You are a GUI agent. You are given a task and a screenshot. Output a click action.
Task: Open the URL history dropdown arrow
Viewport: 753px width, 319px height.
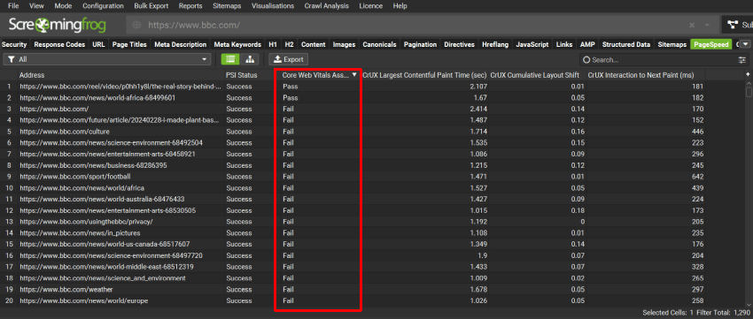(707, 25)
